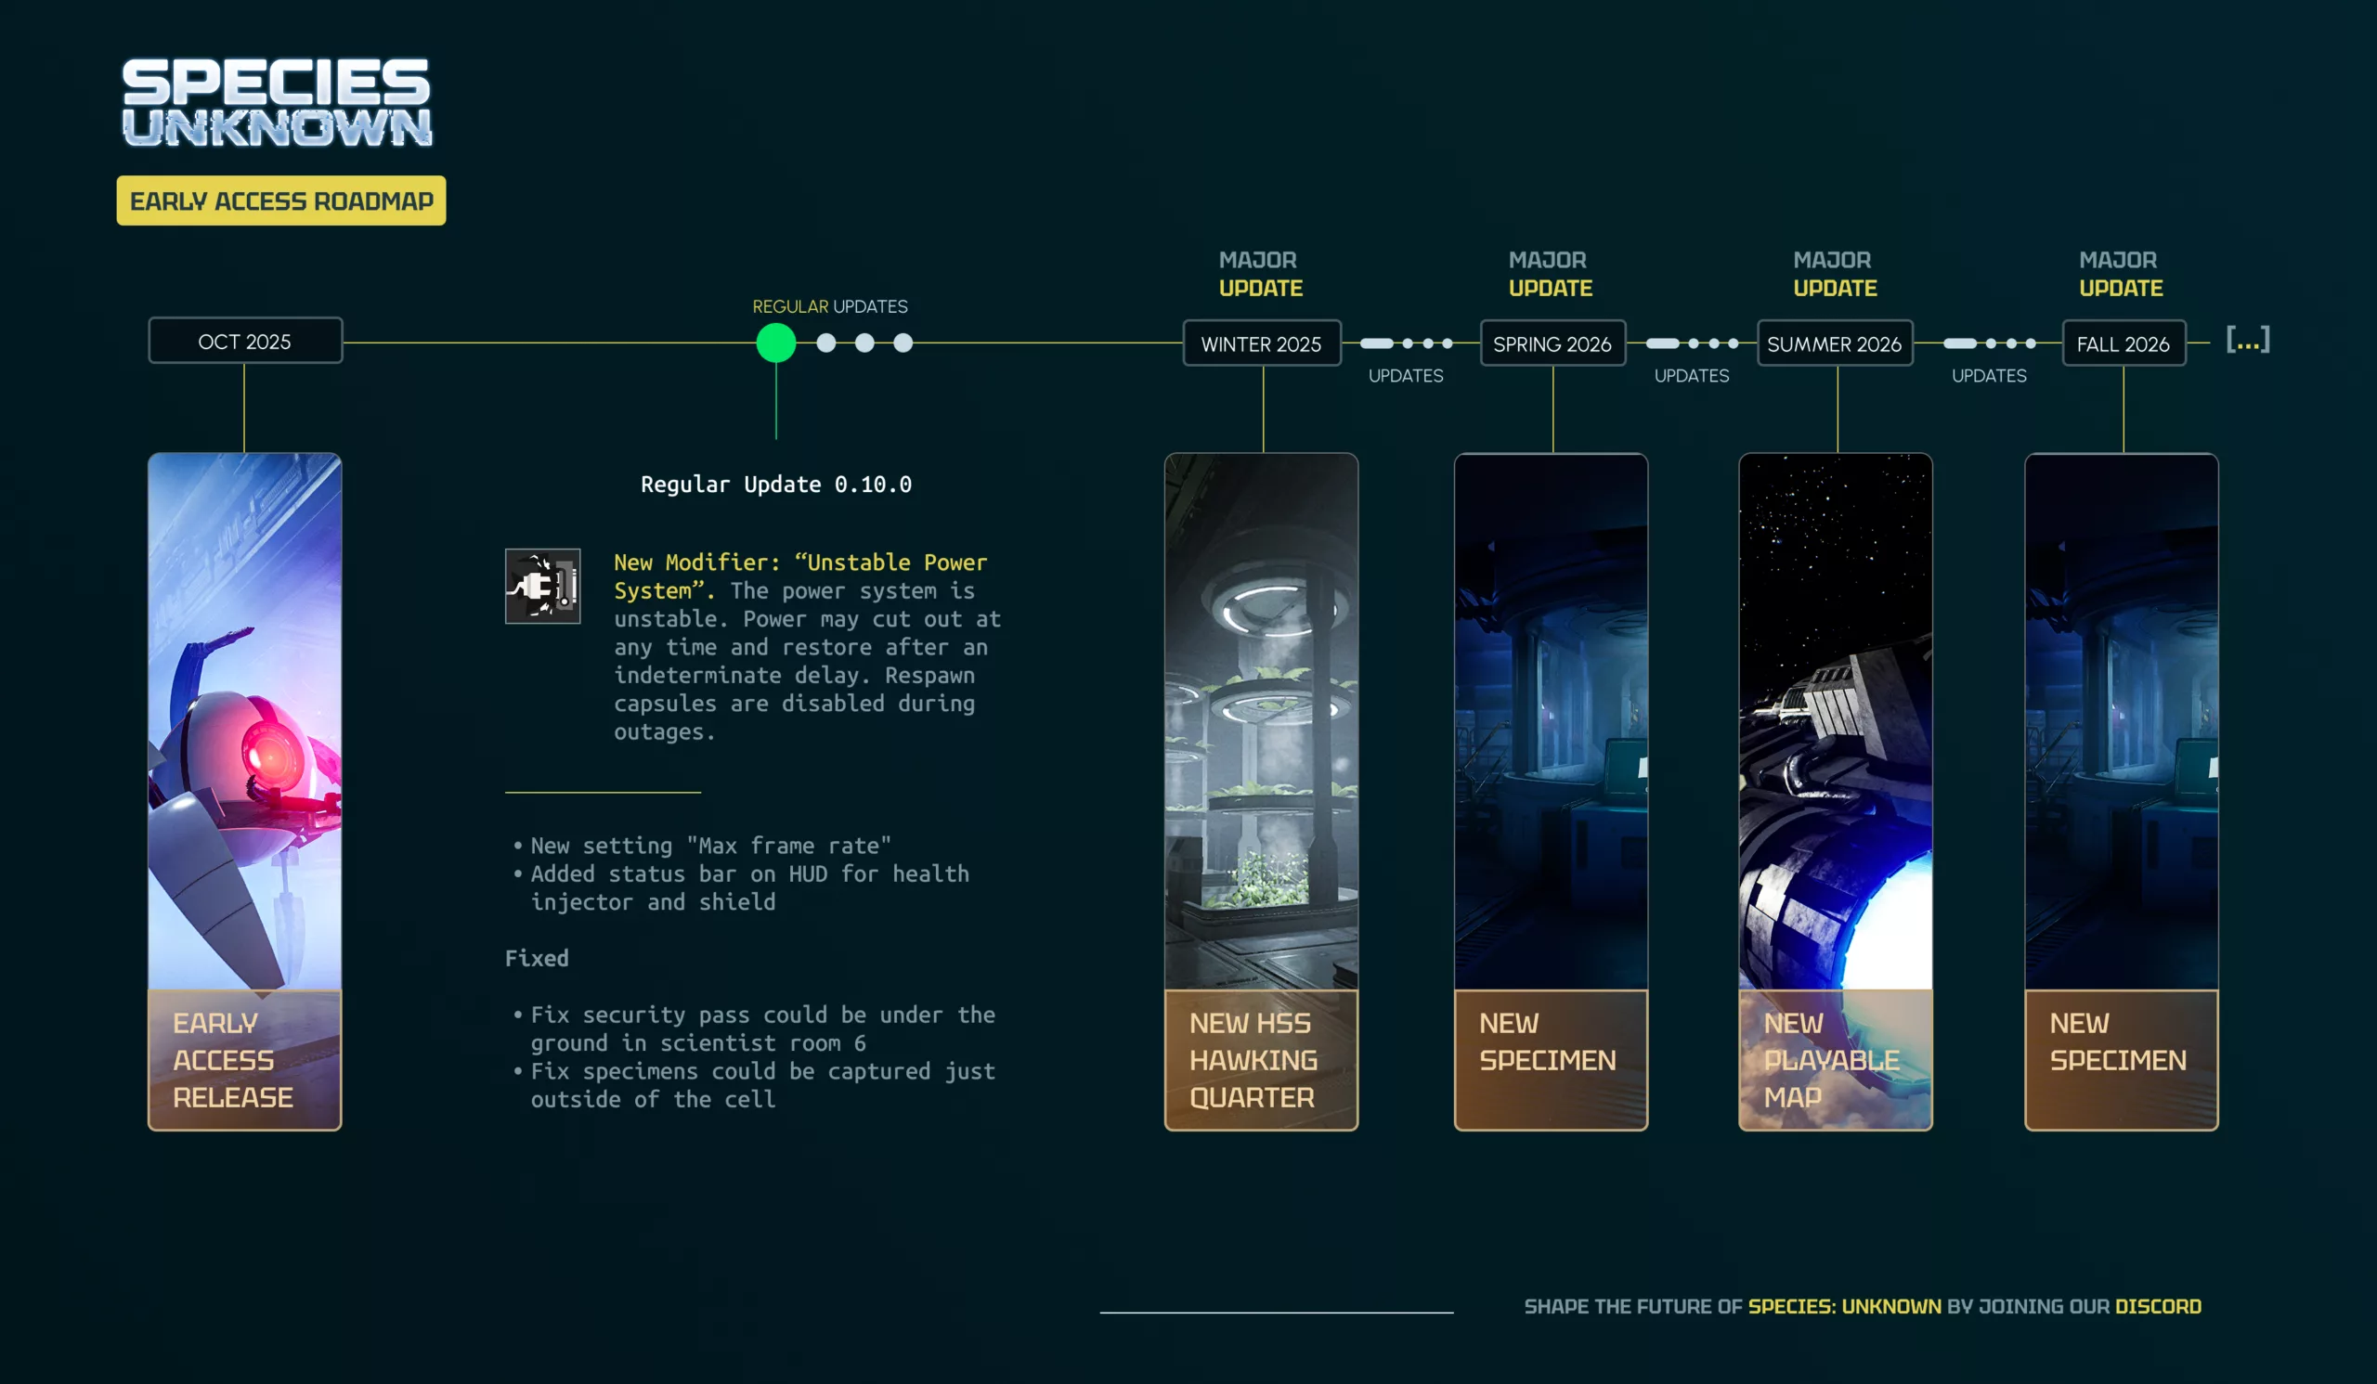This screenshot has width=2377, height=1384.
Task: Click the last white regular update dot
Action: (903, 343)
